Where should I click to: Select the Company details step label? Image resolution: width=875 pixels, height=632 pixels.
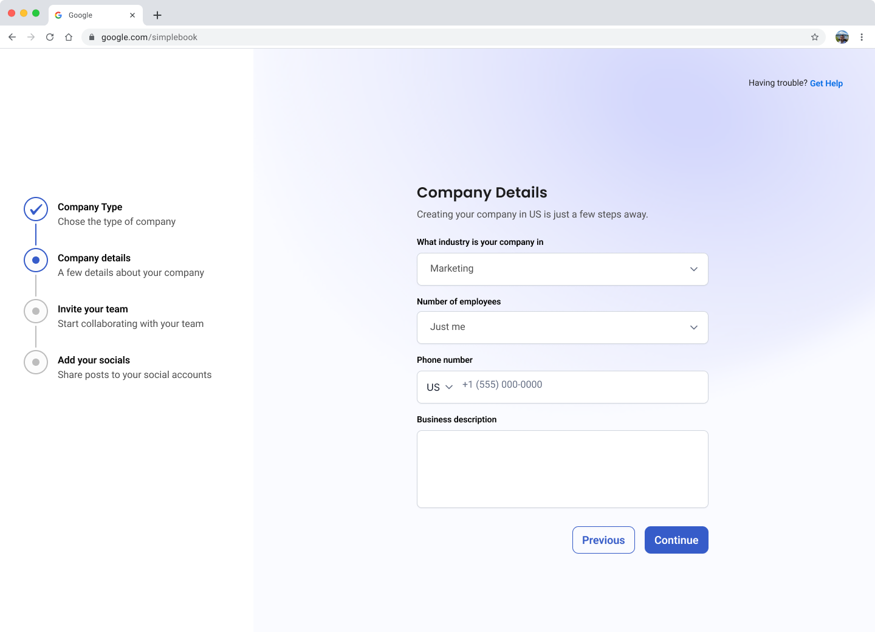tap(94, 258)
